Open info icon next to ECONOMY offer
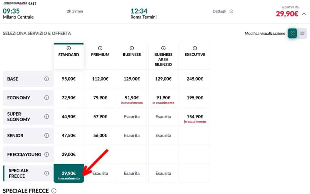The height and width of the screenshot is (194, 310). [47, 98]
